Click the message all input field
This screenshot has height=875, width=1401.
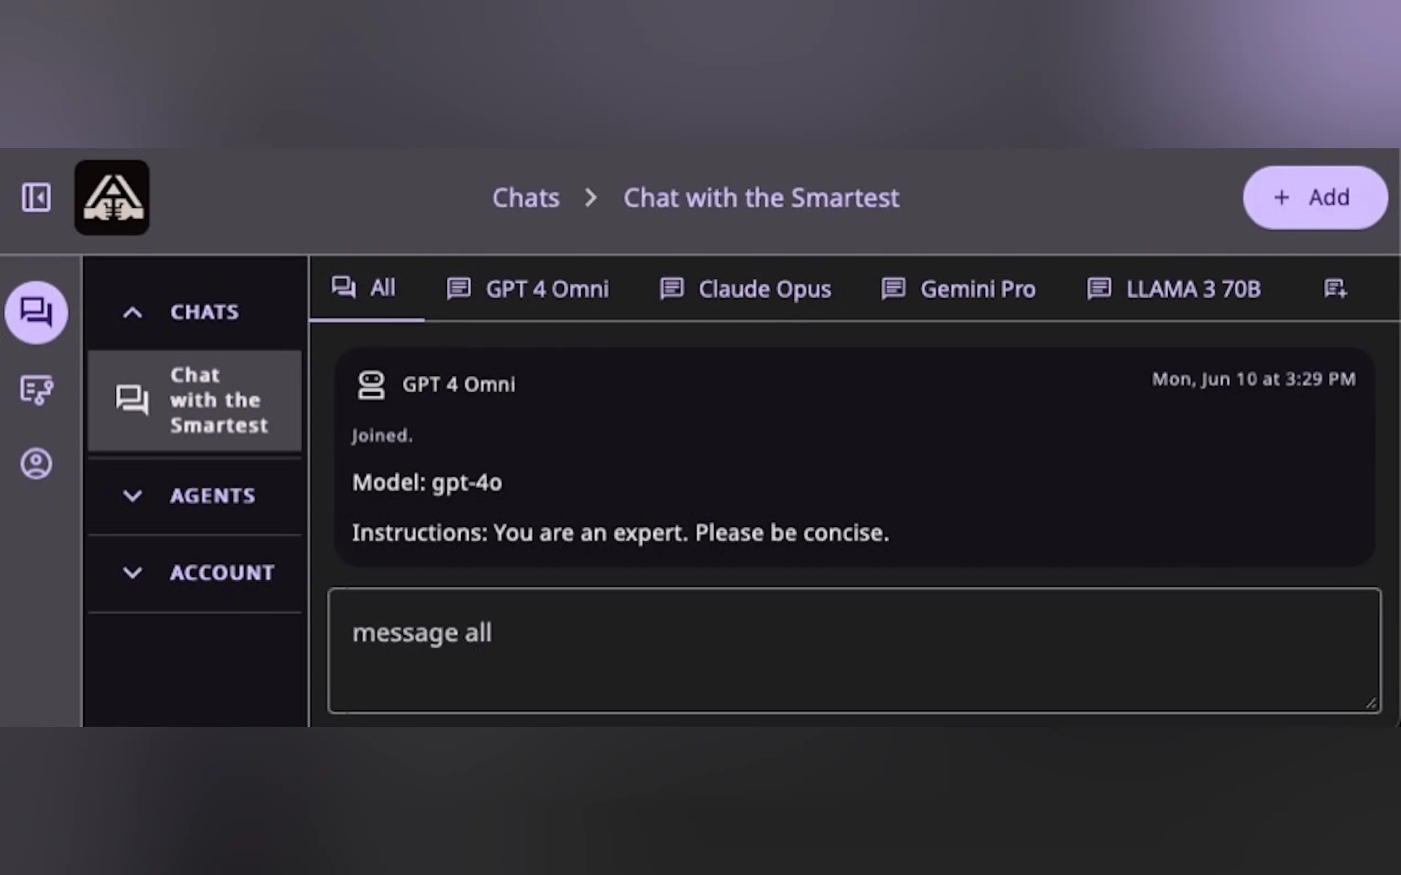tap(854, 650)
